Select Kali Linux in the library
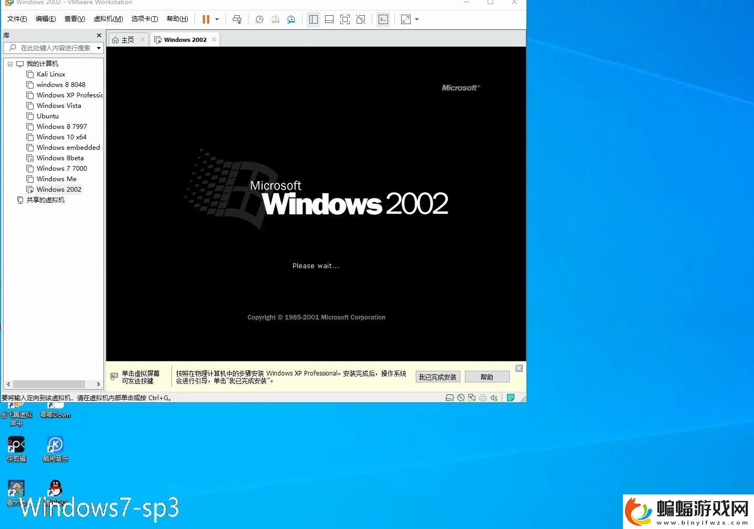This screenshot has height=529, width=754. (50, 74)
